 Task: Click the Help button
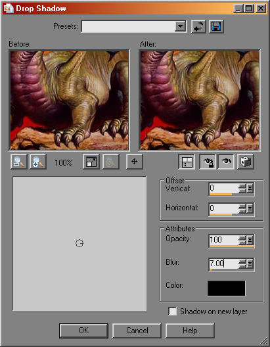click(190, 331)
